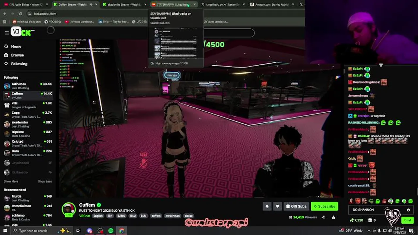This screenshot has height=235, width=418.
Task: Send message with green Chat button
Action: tap(407, 220)
